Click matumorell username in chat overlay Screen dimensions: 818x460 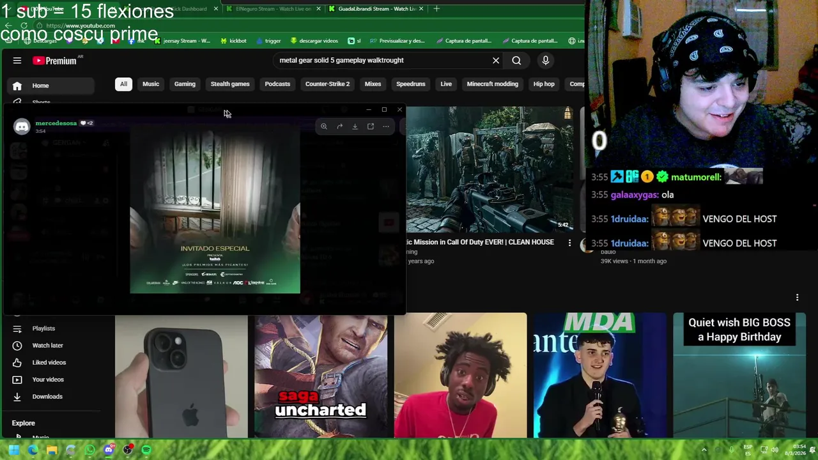tap(696, 177)
